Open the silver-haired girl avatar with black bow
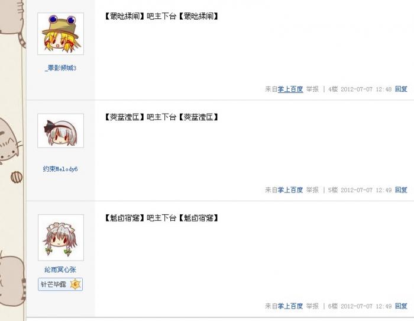Screen dimensions: 414x321 tap(61, 131)
